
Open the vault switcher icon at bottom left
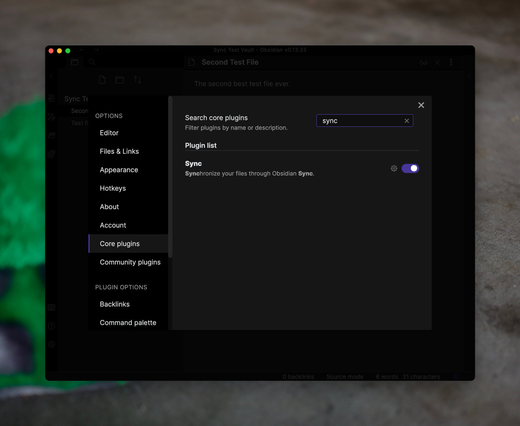click(x=51, y=307)
